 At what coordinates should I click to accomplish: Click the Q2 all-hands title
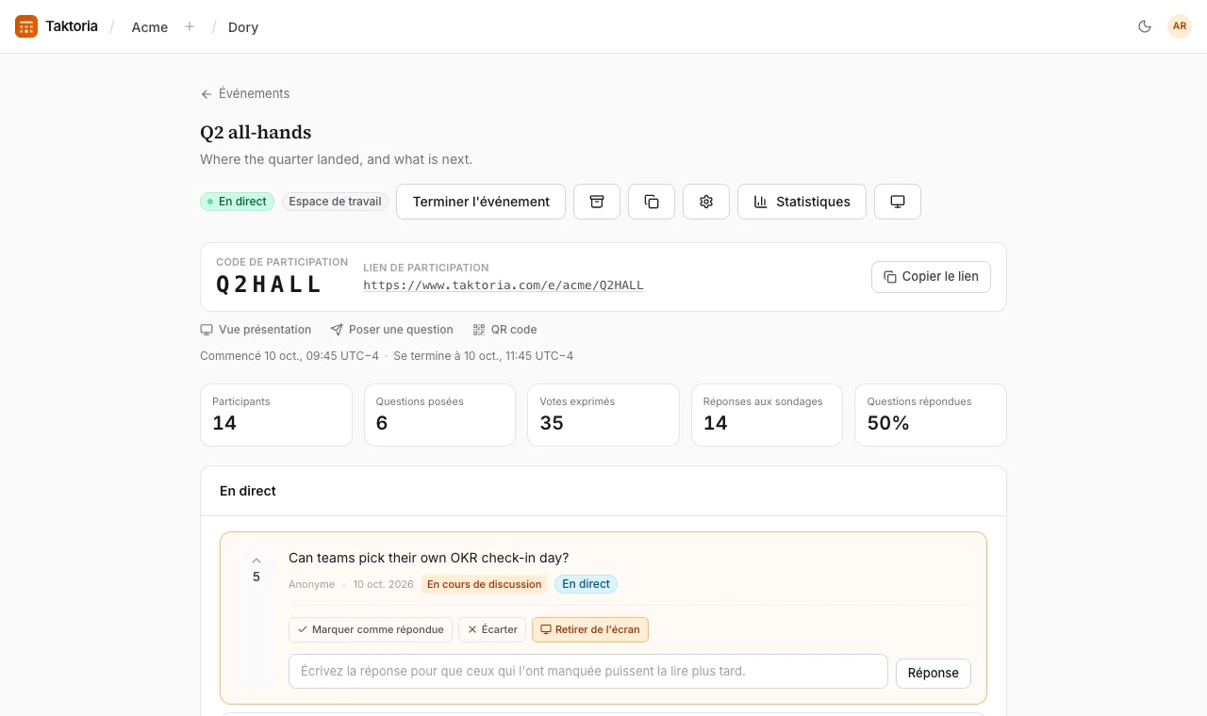pyautogui.click(x=256, y=133)
